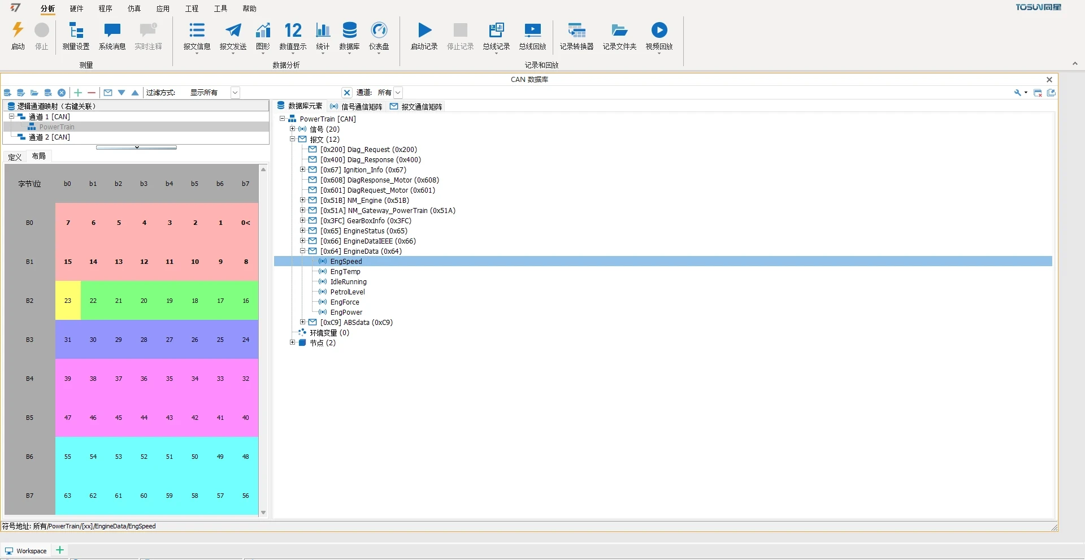Open the wrench settings icon

point(1018,93)
